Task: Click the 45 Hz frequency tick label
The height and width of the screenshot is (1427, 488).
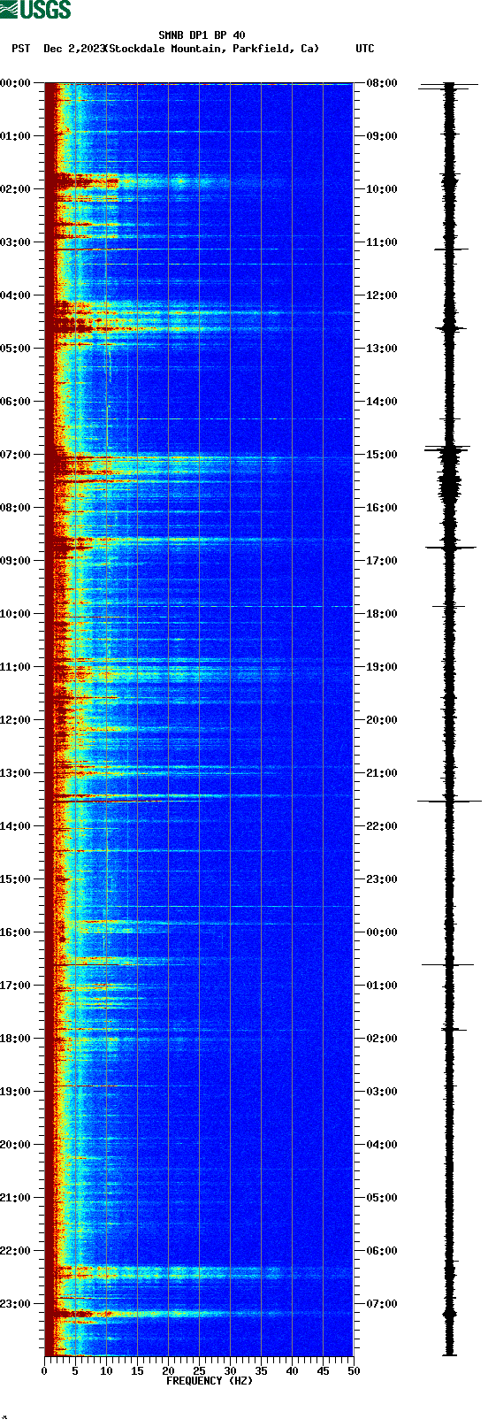Action: (x=323, y=1371)
